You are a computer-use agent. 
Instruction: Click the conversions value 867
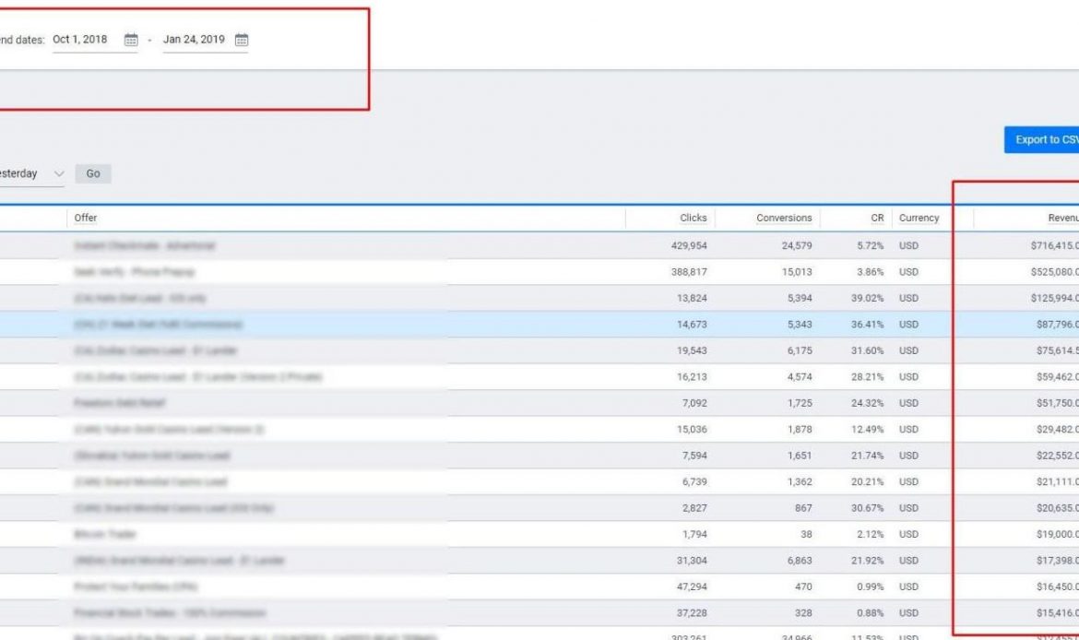pos(803,508)
